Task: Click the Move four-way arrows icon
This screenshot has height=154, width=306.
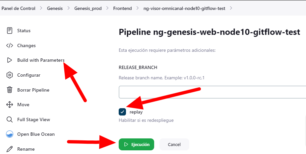Action: pyautogui.click(x=10, y=105)
